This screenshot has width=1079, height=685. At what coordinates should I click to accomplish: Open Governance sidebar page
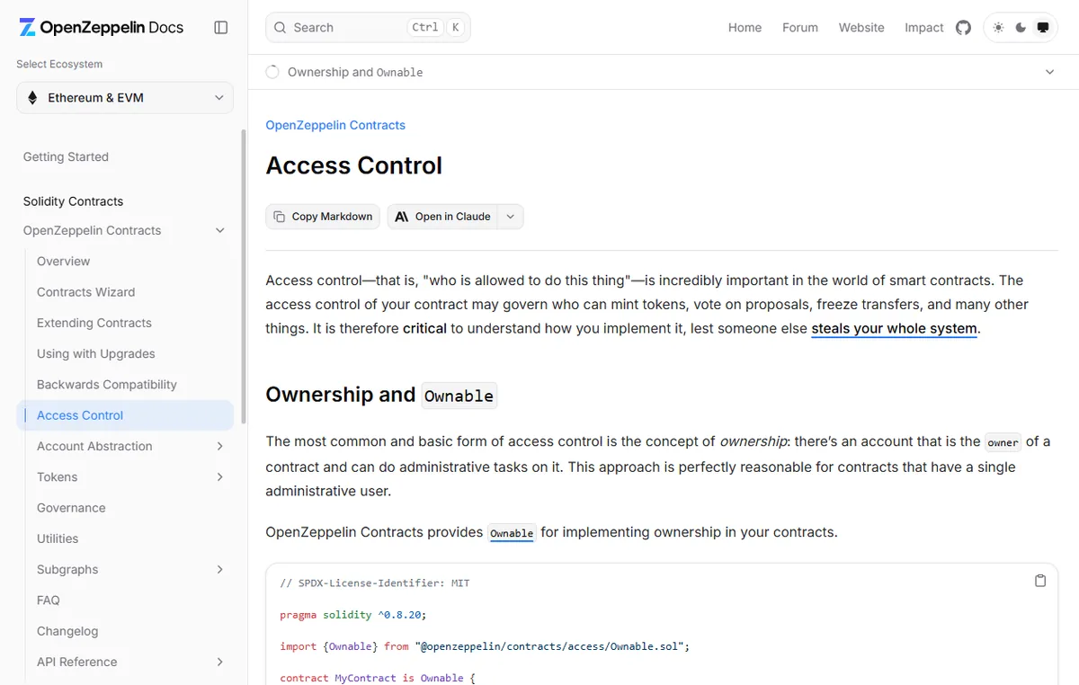pos(71,508)
